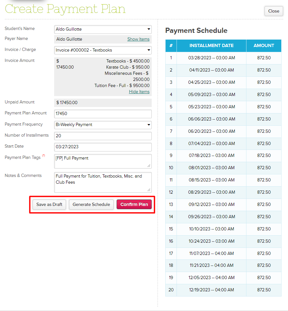Click the Show Items link
The width and height of the screenshot is (288, 311).
tap(138, 39)
